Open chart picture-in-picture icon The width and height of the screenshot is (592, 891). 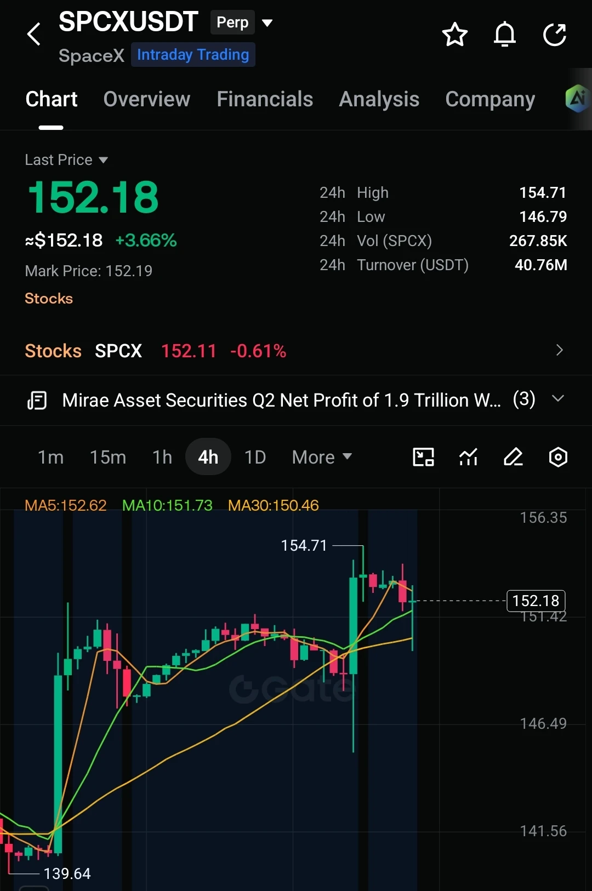tap(423, 456)
